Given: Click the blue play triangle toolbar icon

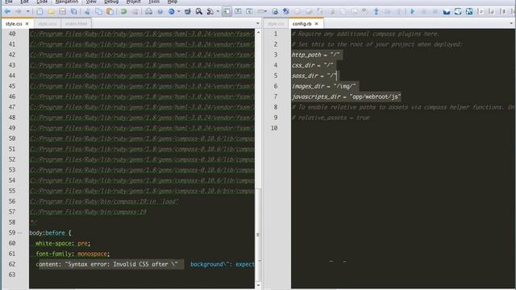Looking at the screenshot, I should click(412, 12).
